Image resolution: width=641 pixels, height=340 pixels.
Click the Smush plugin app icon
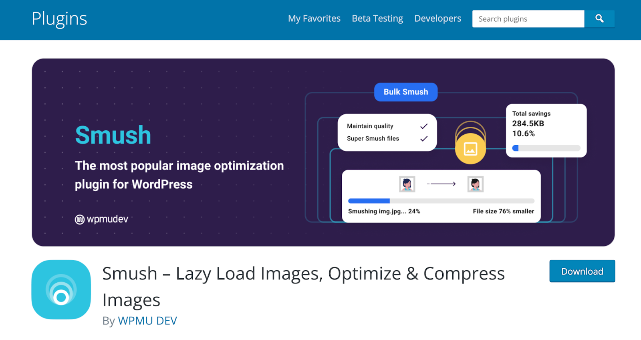point(61,289)
